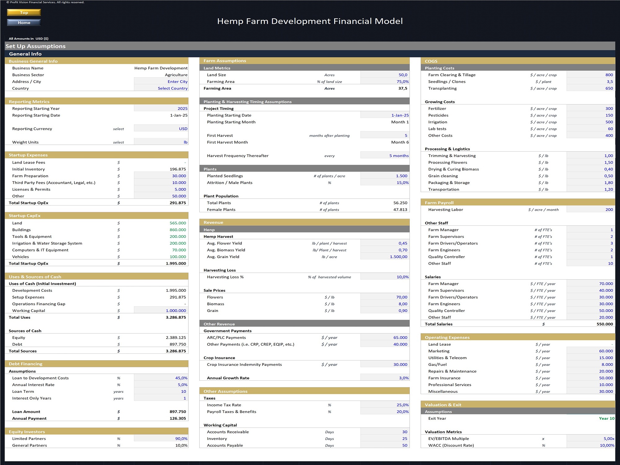Select the Planting Starting Date cell
The width and height of the screenshot is (620, 465).
pyautogui.click(x=385, y=115)
